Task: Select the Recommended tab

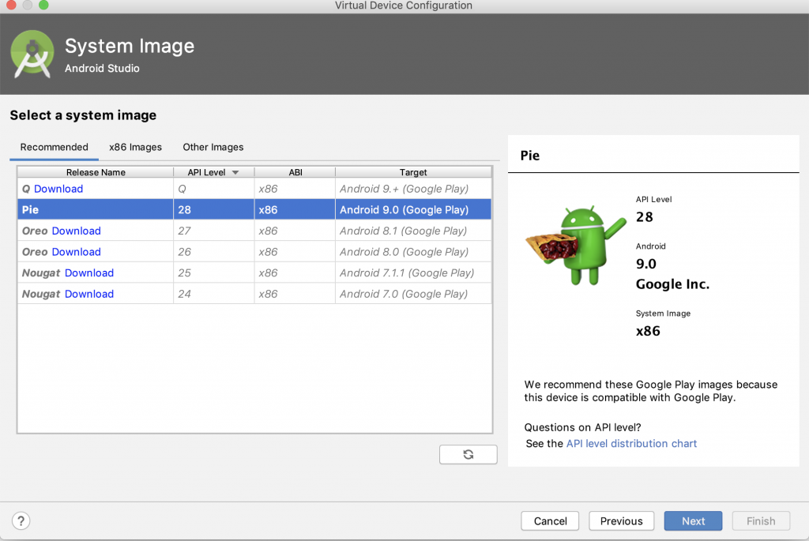Action: [54, 147]
